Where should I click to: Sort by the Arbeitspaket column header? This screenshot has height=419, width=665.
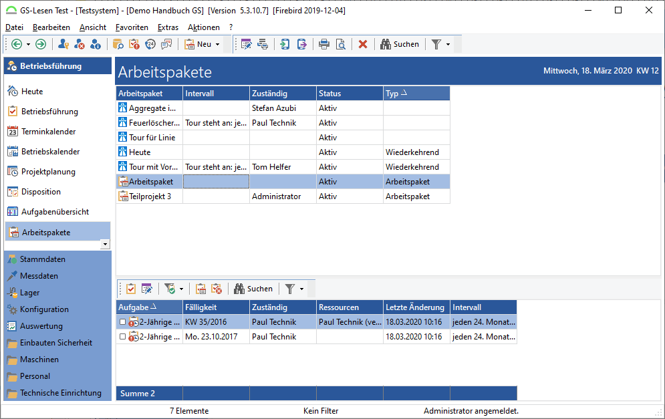149,94
